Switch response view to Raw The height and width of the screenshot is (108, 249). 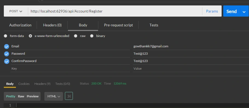coord(21,96)
